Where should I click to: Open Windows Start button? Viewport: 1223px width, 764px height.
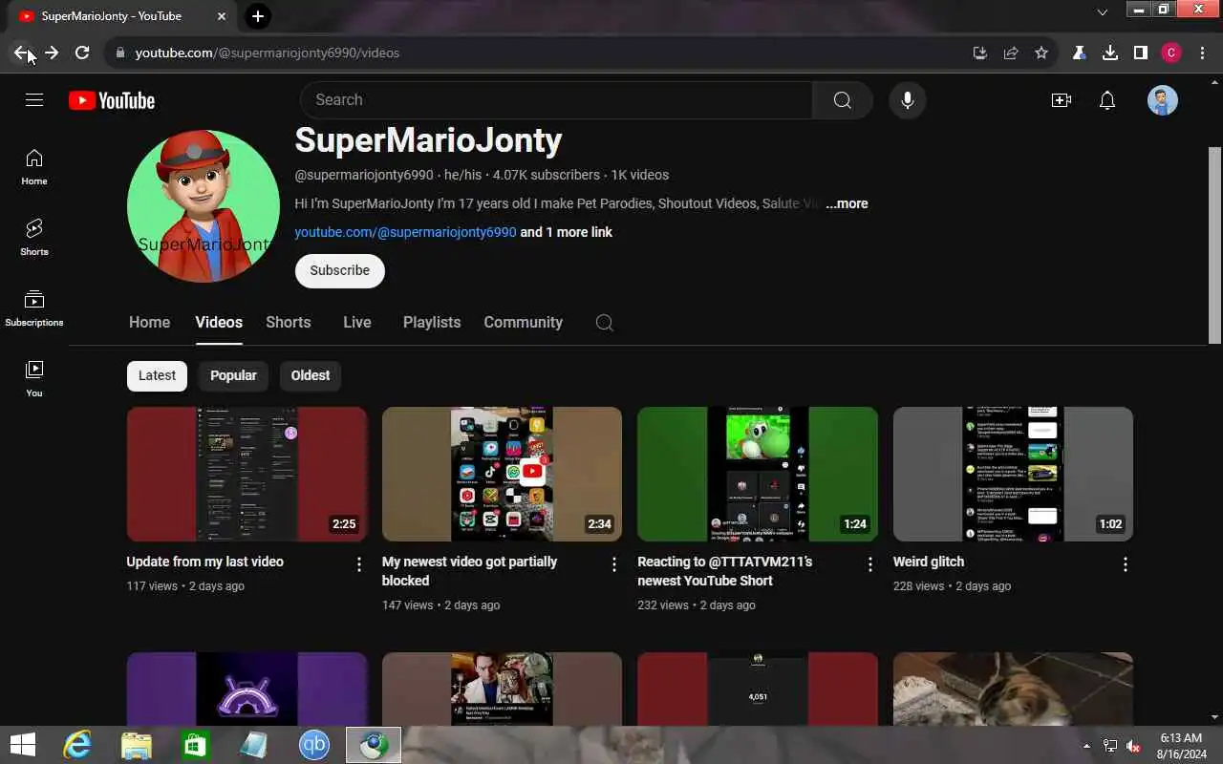(x=23, y=745)
